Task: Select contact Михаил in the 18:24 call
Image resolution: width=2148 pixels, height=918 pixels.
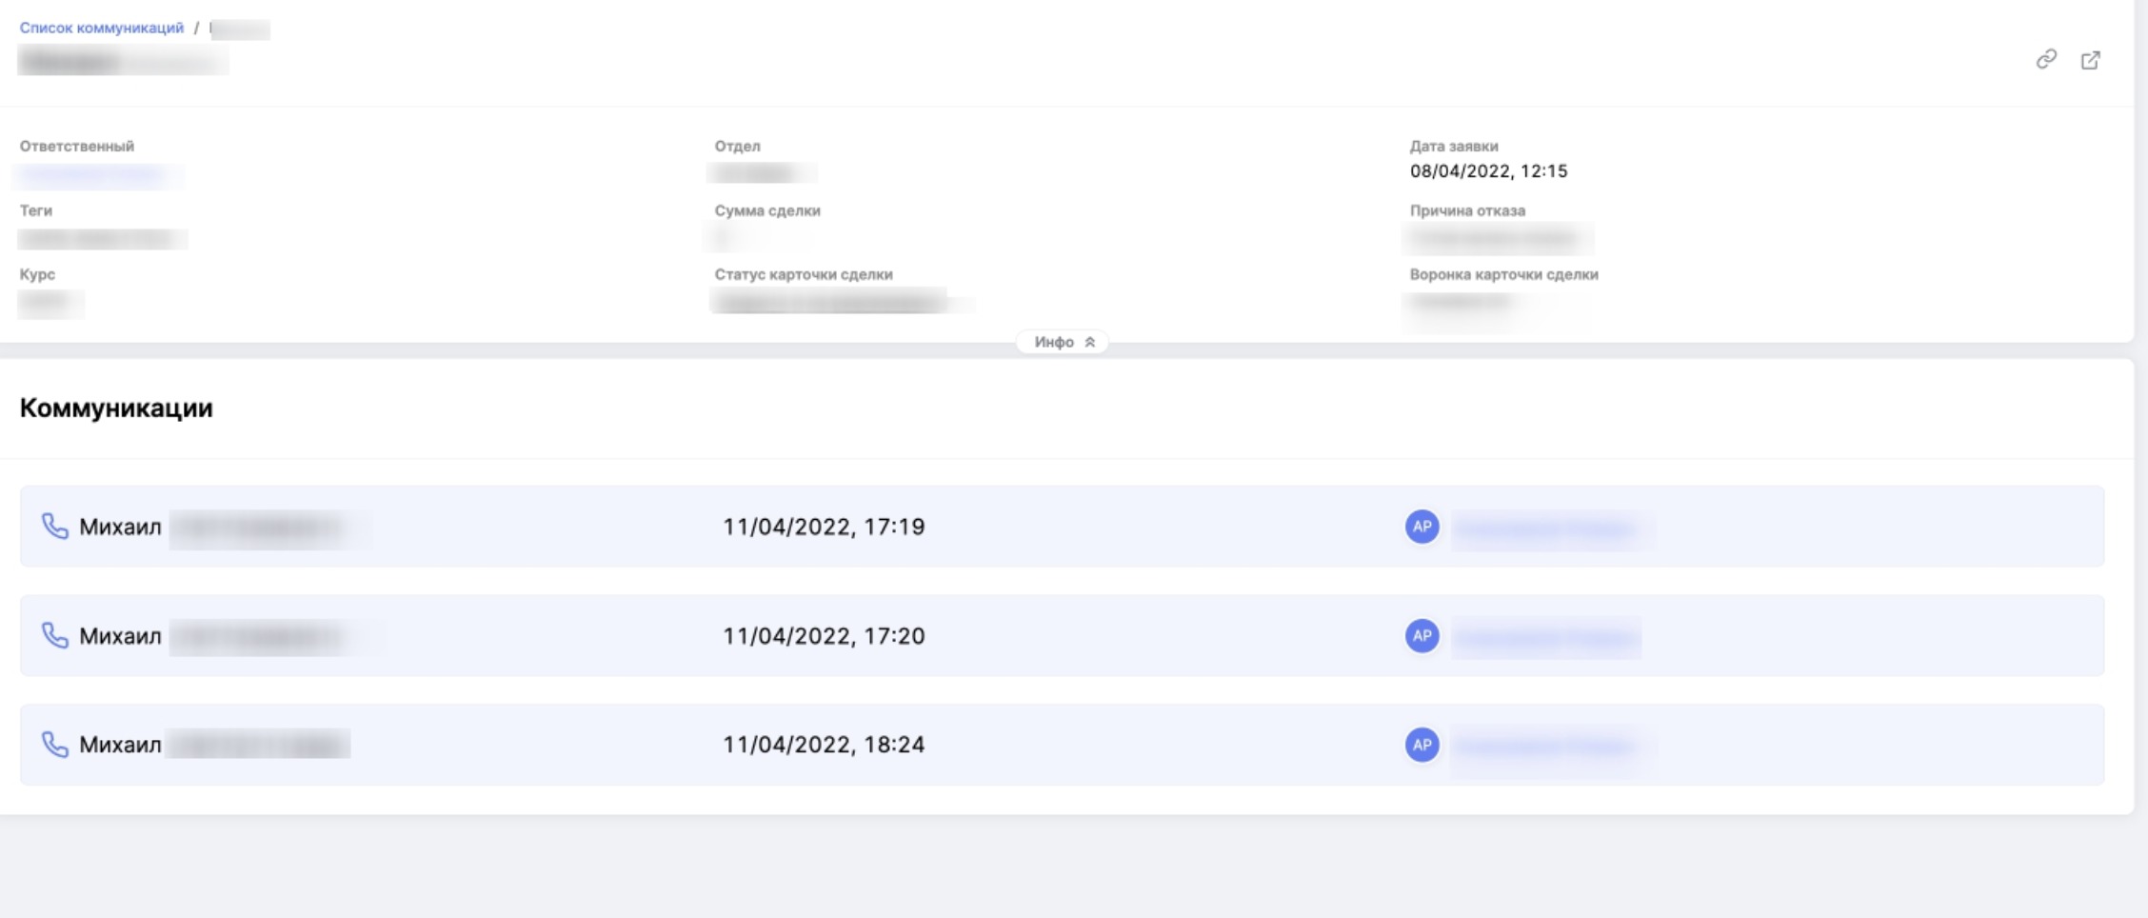Action: [x=120, y=745]
